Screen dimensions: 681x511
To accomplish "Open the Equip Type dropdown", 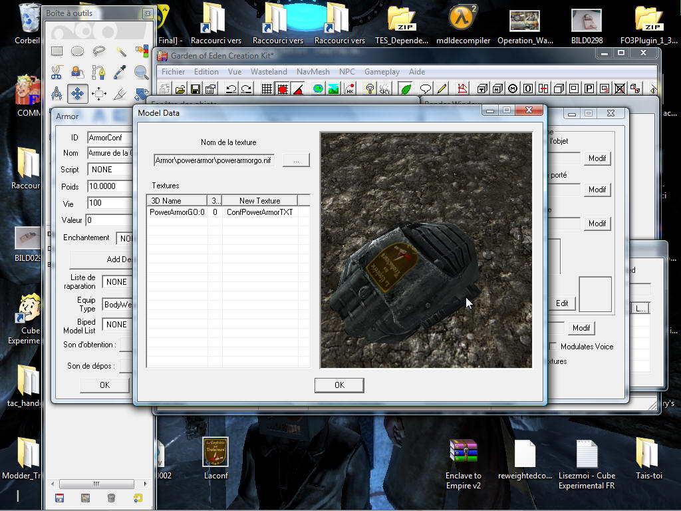I will pos(117,304).
